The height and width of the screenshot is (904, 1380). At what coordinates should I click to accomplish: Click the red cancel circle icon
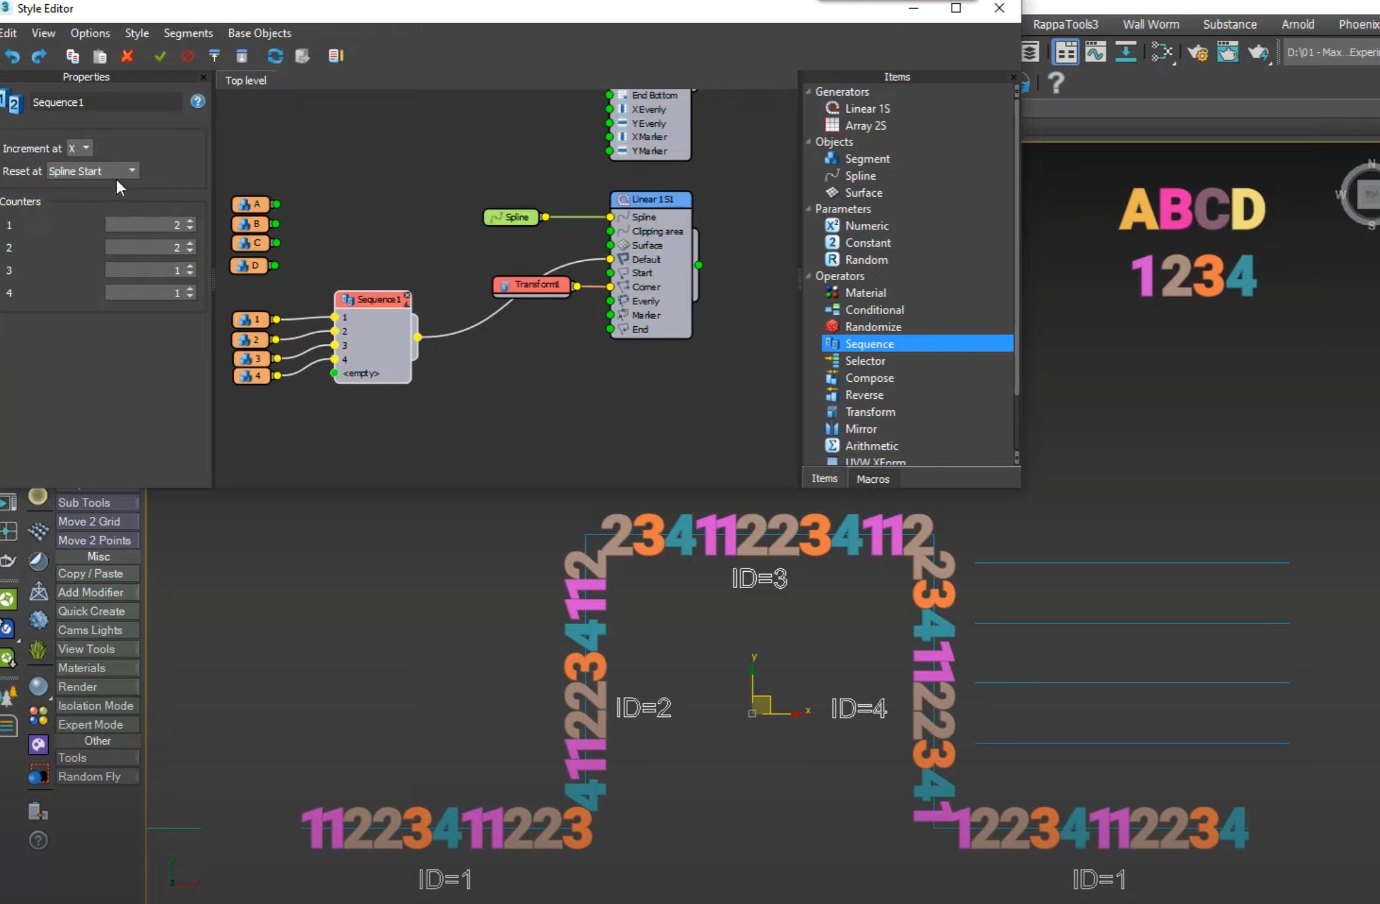pyautogui.click(x=187, y=56)
